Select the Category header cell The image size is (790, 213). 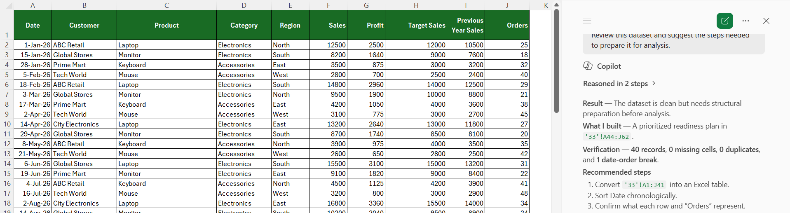point(244,25)
